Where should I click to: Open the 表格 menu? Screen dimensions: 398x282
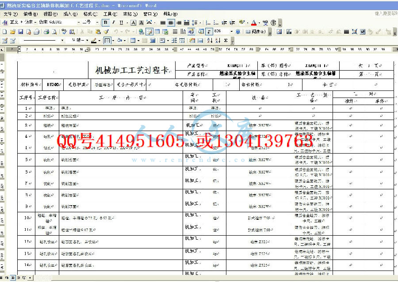pyautogui.click(x=130, y=14)
